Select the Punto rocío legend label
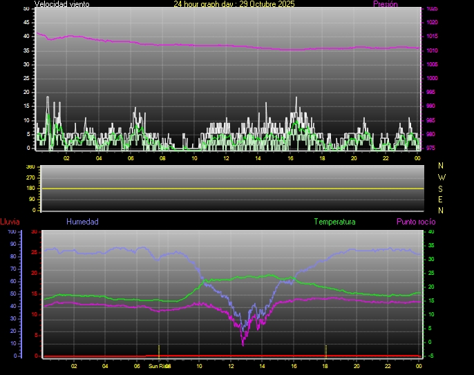Image resolution: width=474 pixels, height=375 pixels. point(415,222)
